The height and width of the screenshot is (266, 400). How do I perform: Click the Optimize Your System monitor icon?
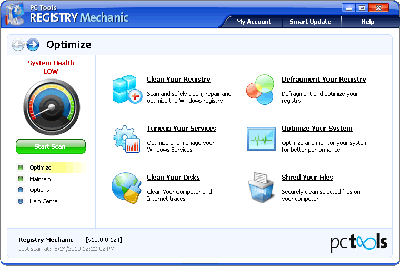262,139
